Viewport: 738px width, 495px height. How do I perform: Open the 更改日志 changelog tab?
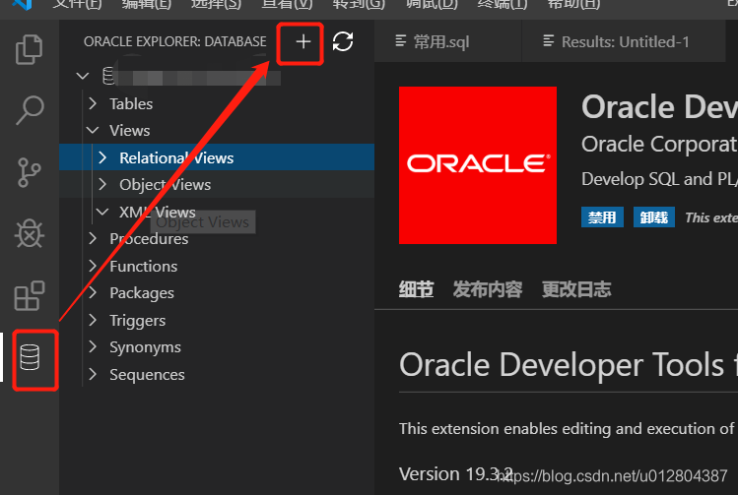[576, 289]
